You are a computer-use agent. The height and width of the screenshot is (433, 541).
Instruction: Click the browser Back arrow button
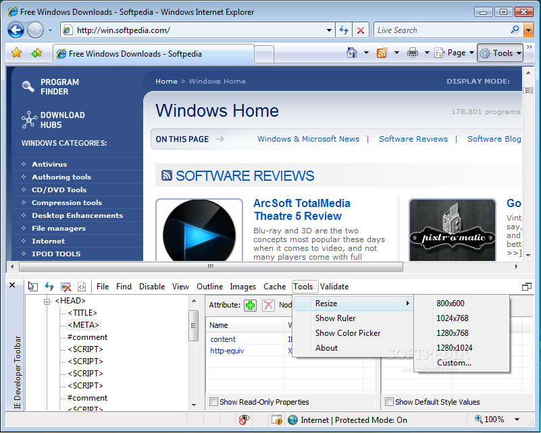(x=16, y=30)
